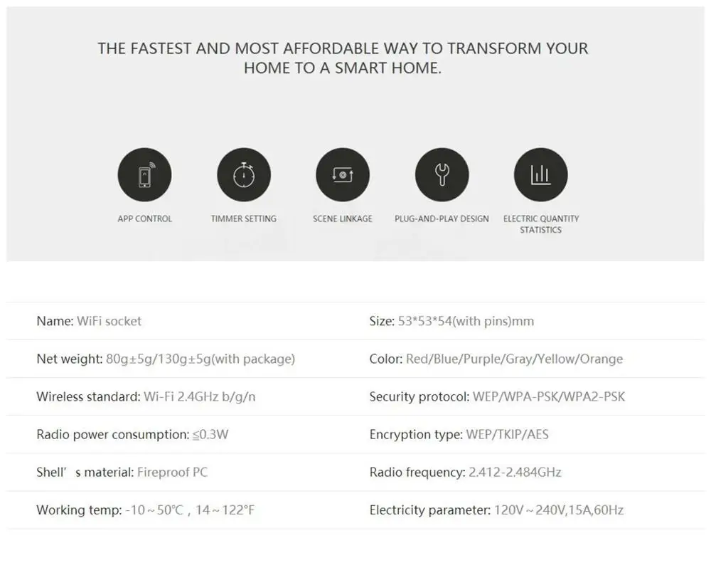Select the ELECTRIC QUANTITY STATISTICS label
Viewport: 711px width, 580px height.
click(541, 224)
